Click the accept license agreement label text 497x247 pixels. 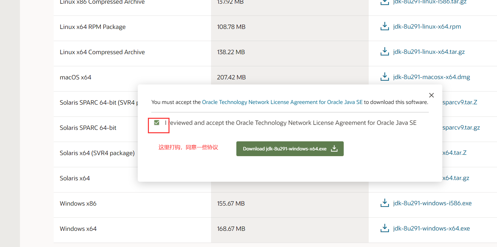(291, 123)
